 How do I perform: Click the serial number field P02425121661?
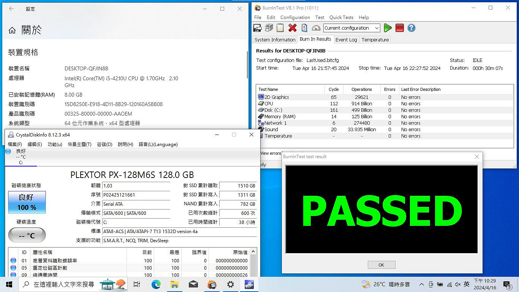136,195
